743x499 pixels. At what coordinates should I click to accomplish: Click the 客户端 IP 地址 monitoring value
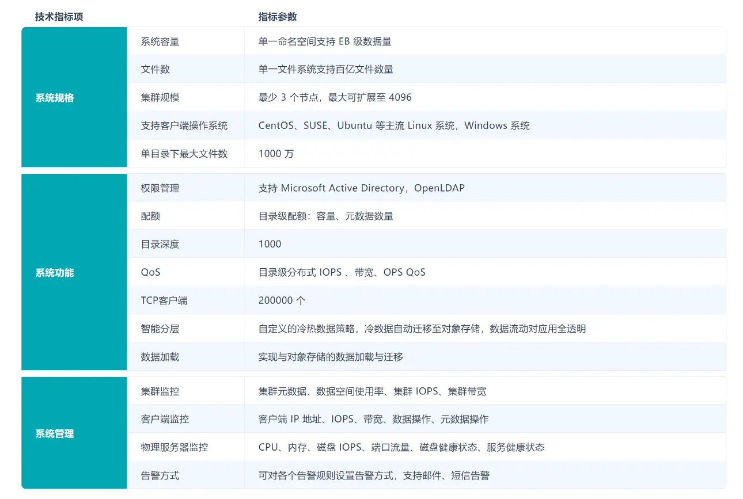pyautogui.click(x=374, y=419)
